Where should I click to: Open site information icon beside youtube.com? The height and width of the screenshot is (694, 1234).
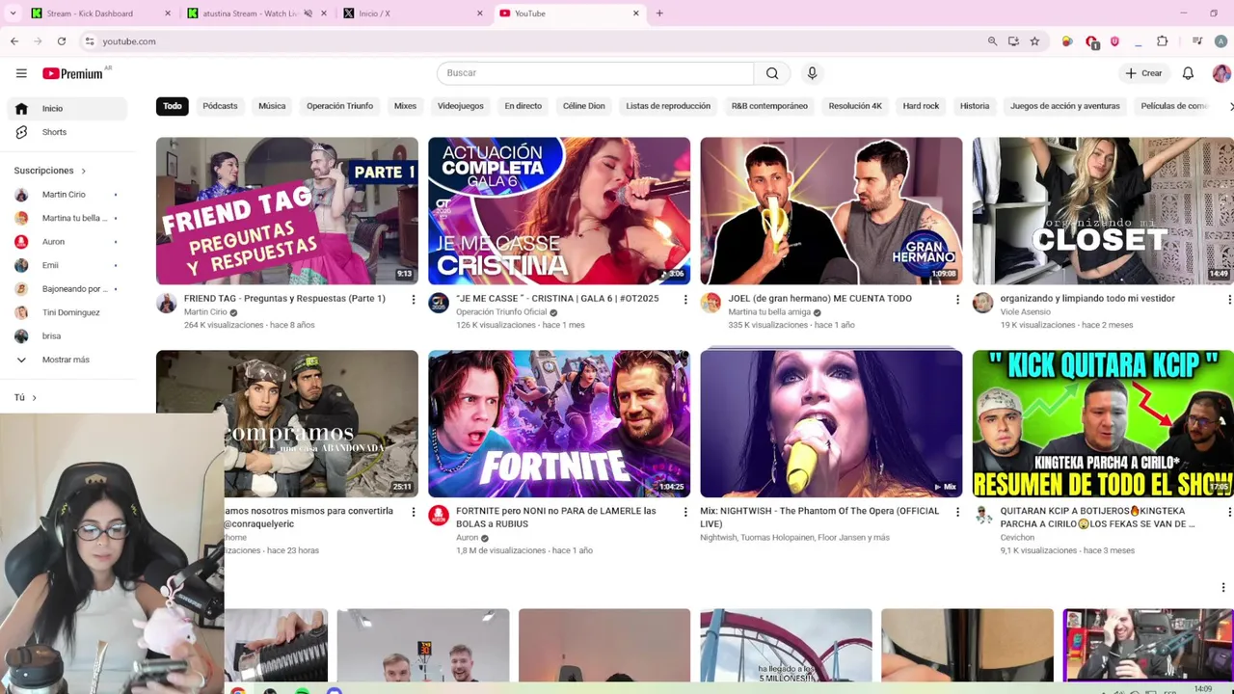click(90, 41)
